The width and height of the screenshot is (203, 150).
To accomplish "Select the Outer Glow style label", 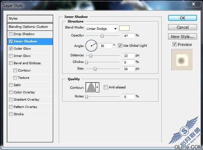I will pos(22,48).
